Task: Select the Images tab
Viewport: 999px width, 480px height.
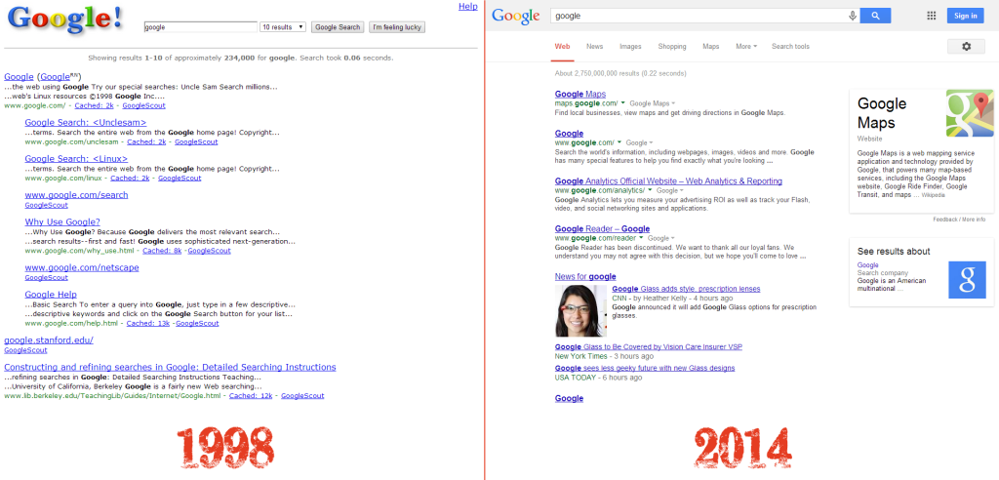Action: [630, 47]
